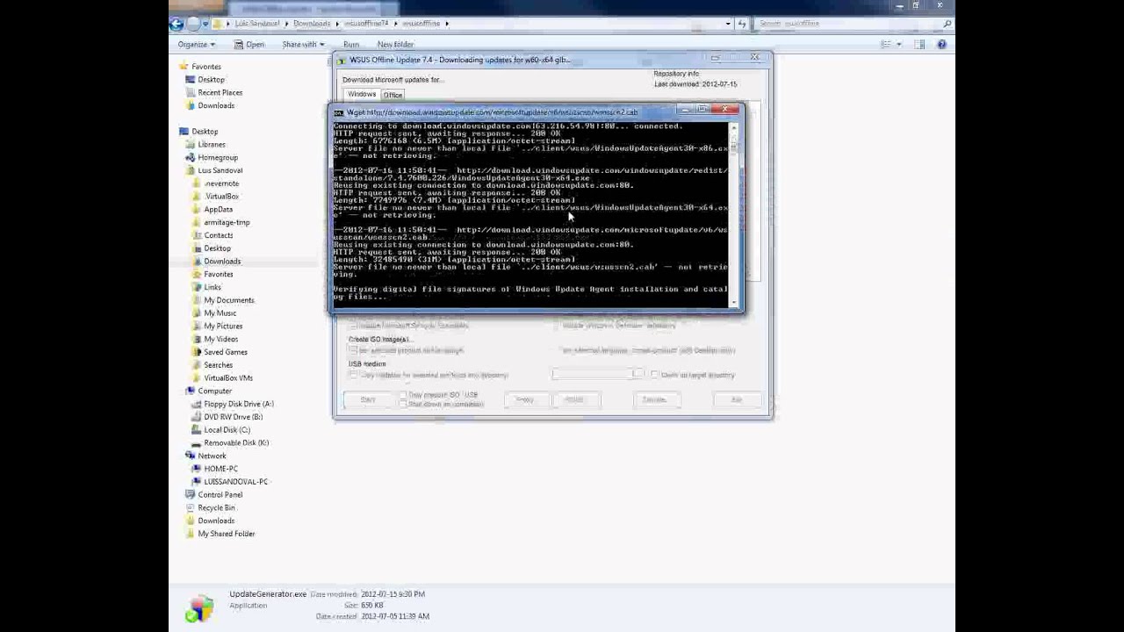The height and width of the screenshot is (632, 1124).
Task: Switch to Windows tab in WSUS Offline Update
Action: tap(362, 94)
